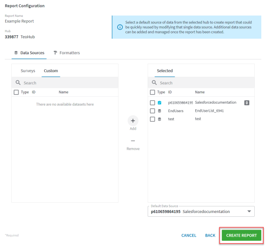The height and width of the screenshot is (246, 267).
Task: Click magnifier icon in Custom search
Action: pyautogui.click(x=18, y=82)
